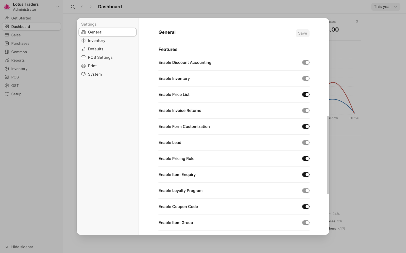
Task: Disable Enable Form Customization switch
Action: (306, 126)
